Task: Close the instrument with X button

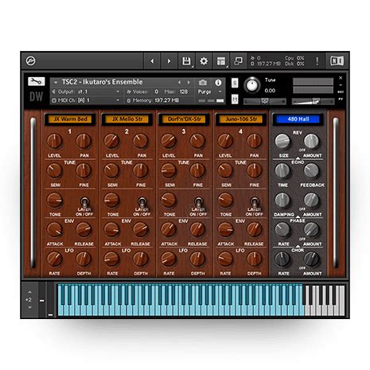Action: tap(341, 78)
